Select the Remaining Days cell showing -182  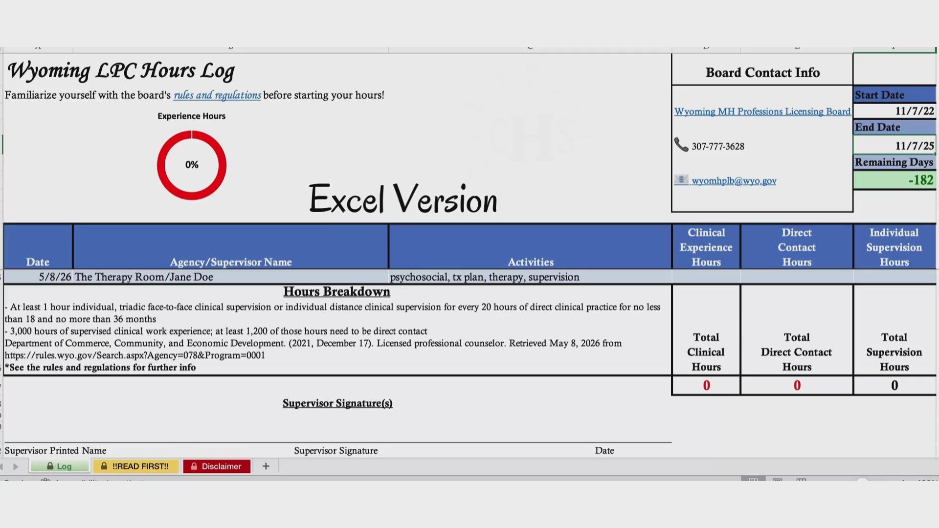click(x=894, y=180)
